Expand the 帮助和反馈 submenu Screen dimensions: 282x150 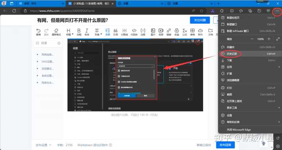click(249, 122)
